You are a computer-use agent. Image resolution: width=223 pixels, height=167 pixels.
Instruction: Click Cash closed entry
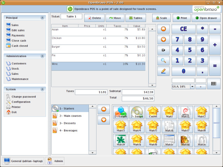pyautogui.click(x=17, y=46)
